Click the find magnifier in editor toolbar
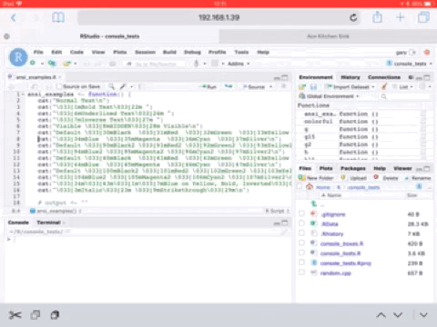 coord(112,86)
